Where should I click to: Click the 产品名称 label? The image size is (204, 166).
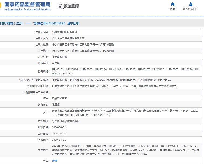coord(43,57)
